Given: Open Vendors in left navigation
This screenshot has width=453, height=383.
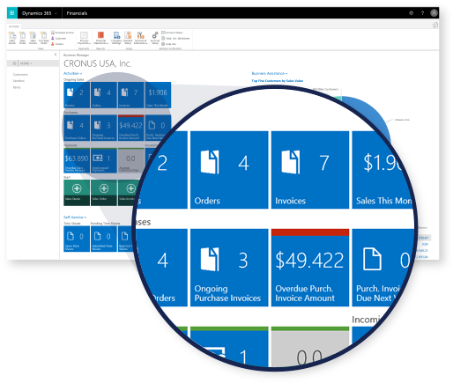Looking at the screenshot, I should point(19,81).
